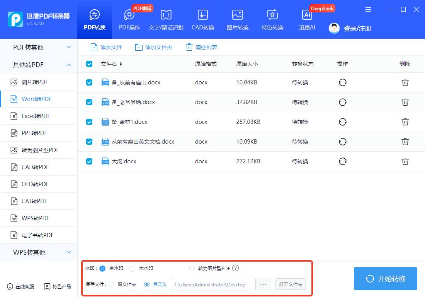Select the 无水印 option
Image resolution: width=425 pixels, height=298 pixels.
click(132, 268)
